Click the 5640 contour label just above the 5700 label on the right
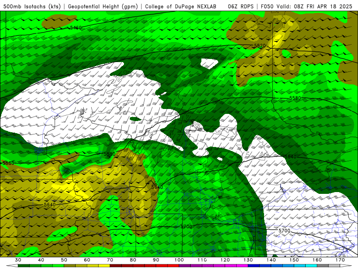Viewport: 358px width, 268px height. click(x=290, y=157)
